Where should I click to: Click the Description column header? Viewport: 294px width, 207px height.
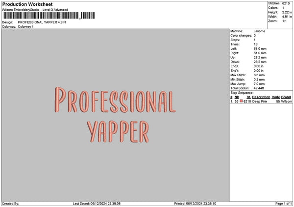click(x=261, y=97)
